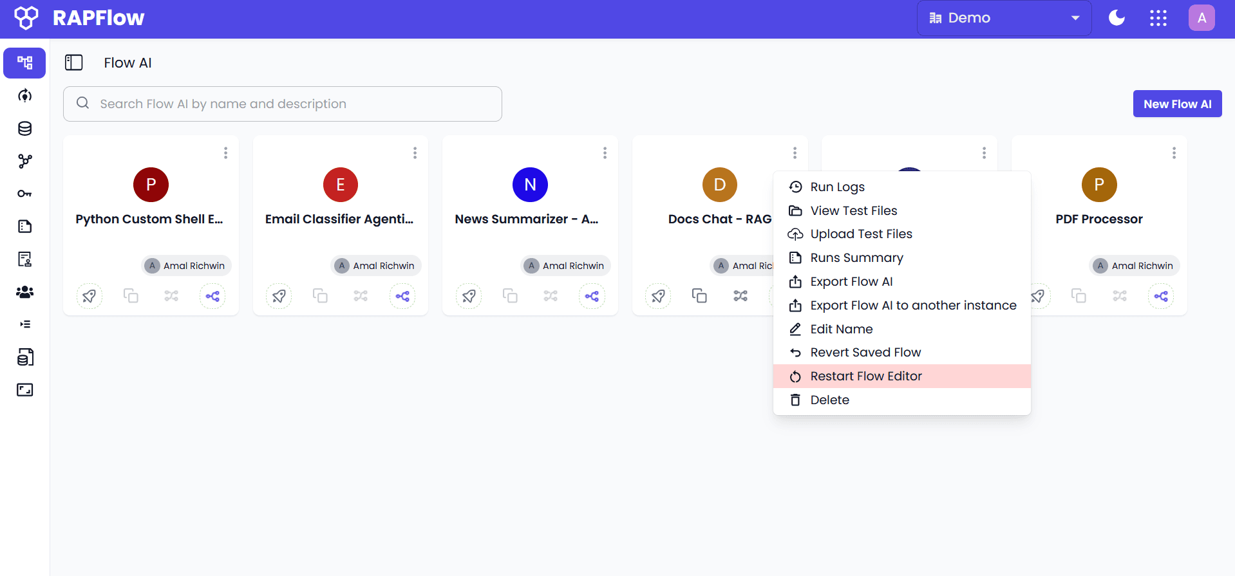Open options menu on News Summarizer card
The height and width of the screenshot is (576, 1235).
[605, 153]
